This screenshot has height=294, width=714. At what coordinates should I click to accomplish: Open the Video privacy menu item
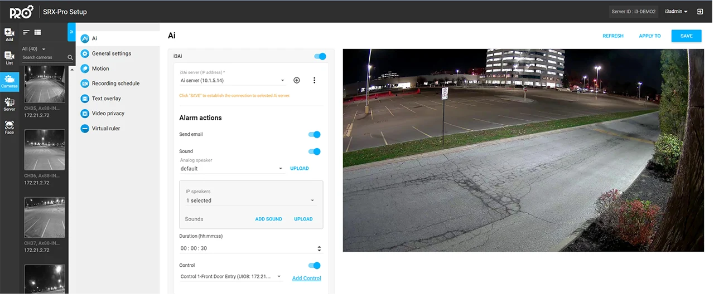coord(108,114)
